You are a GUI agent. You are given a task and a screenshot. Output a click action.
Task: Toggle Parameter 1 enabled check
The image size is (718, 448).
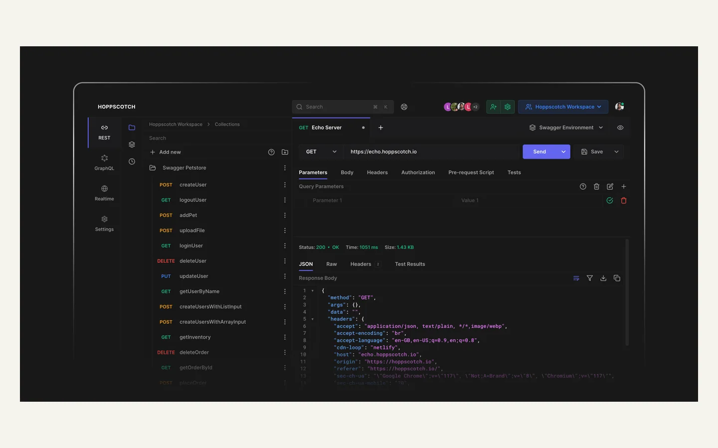pos(609,201)
